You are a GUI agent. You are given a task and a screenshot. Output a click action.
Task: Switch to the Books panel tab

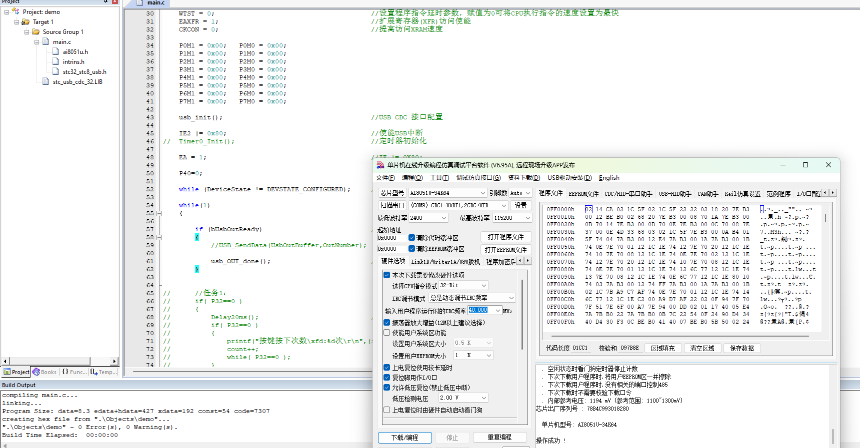click(44, 372)
